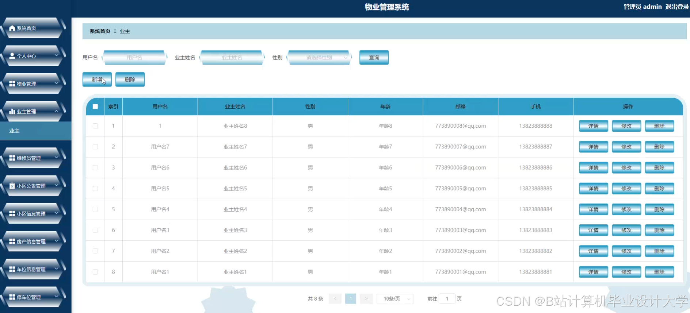Screen dimensions: 690x313
Task: Expand the 物业管理 menu chevron
Action: 56,83
